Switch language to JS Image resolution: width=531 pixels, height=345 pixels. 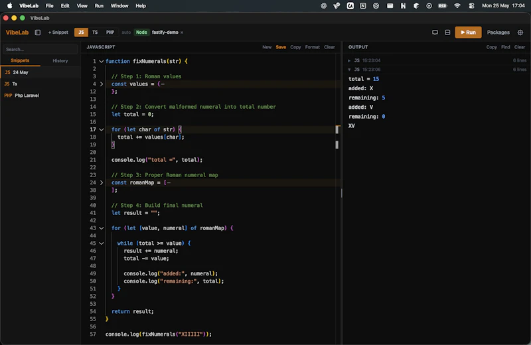tap(81, 33)
